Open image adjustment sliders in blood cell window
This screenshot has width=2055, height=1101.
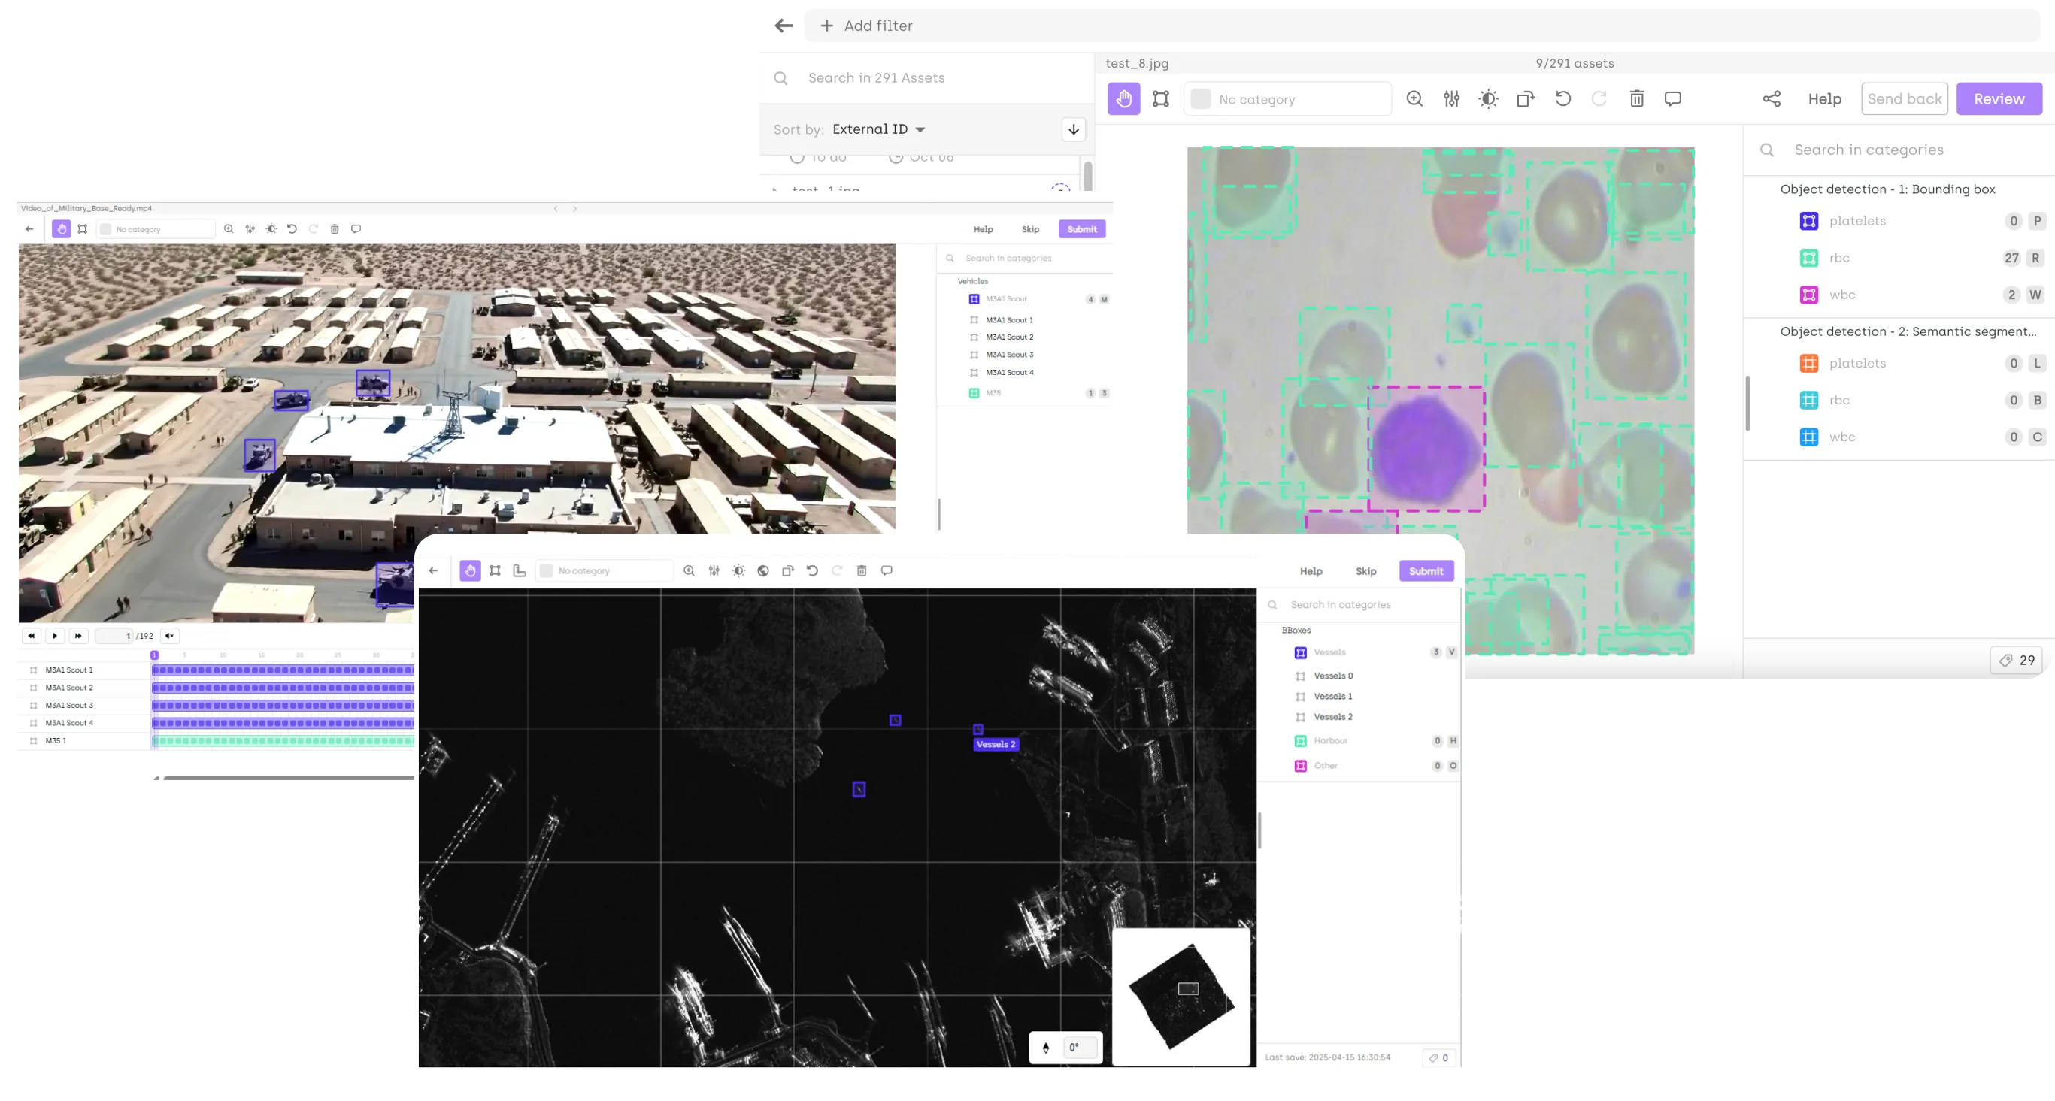pyautogui.click(x=1451, y=99)
